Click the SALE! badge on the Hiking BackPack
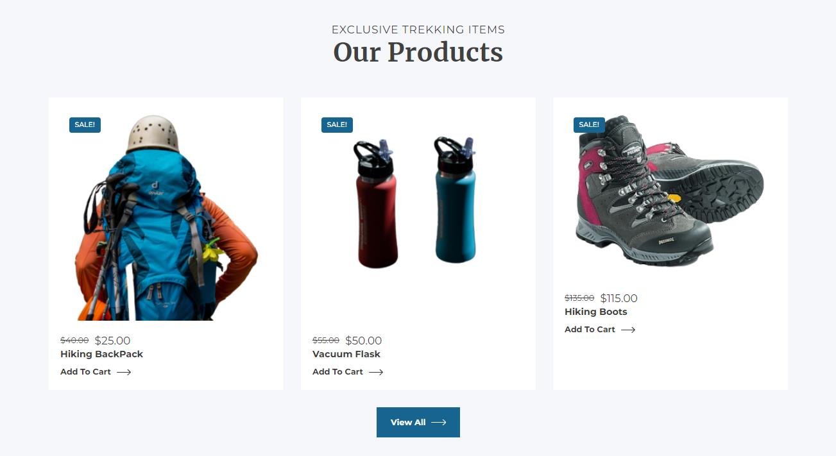836x456 pixels. click(85, 124)
